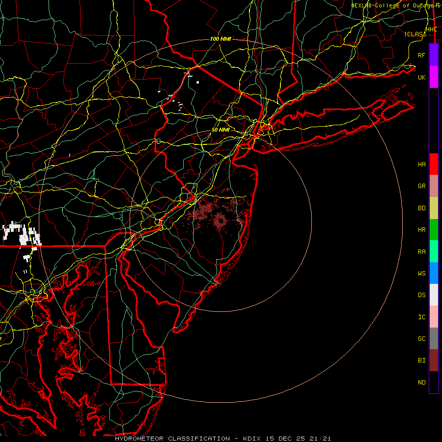This screenshot has width=442, height=442.
Task: Click the BI legend label
Action: click(x=422, y=360)
